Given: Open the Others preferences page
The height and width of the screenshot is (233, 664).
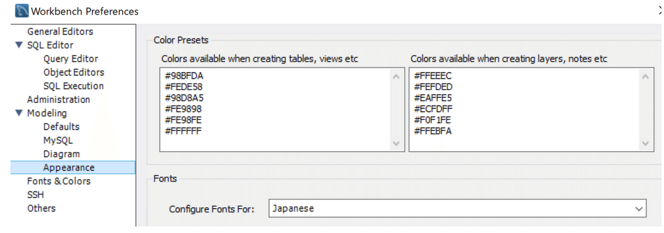Looking at the screenshot, I should pos(41,208).
